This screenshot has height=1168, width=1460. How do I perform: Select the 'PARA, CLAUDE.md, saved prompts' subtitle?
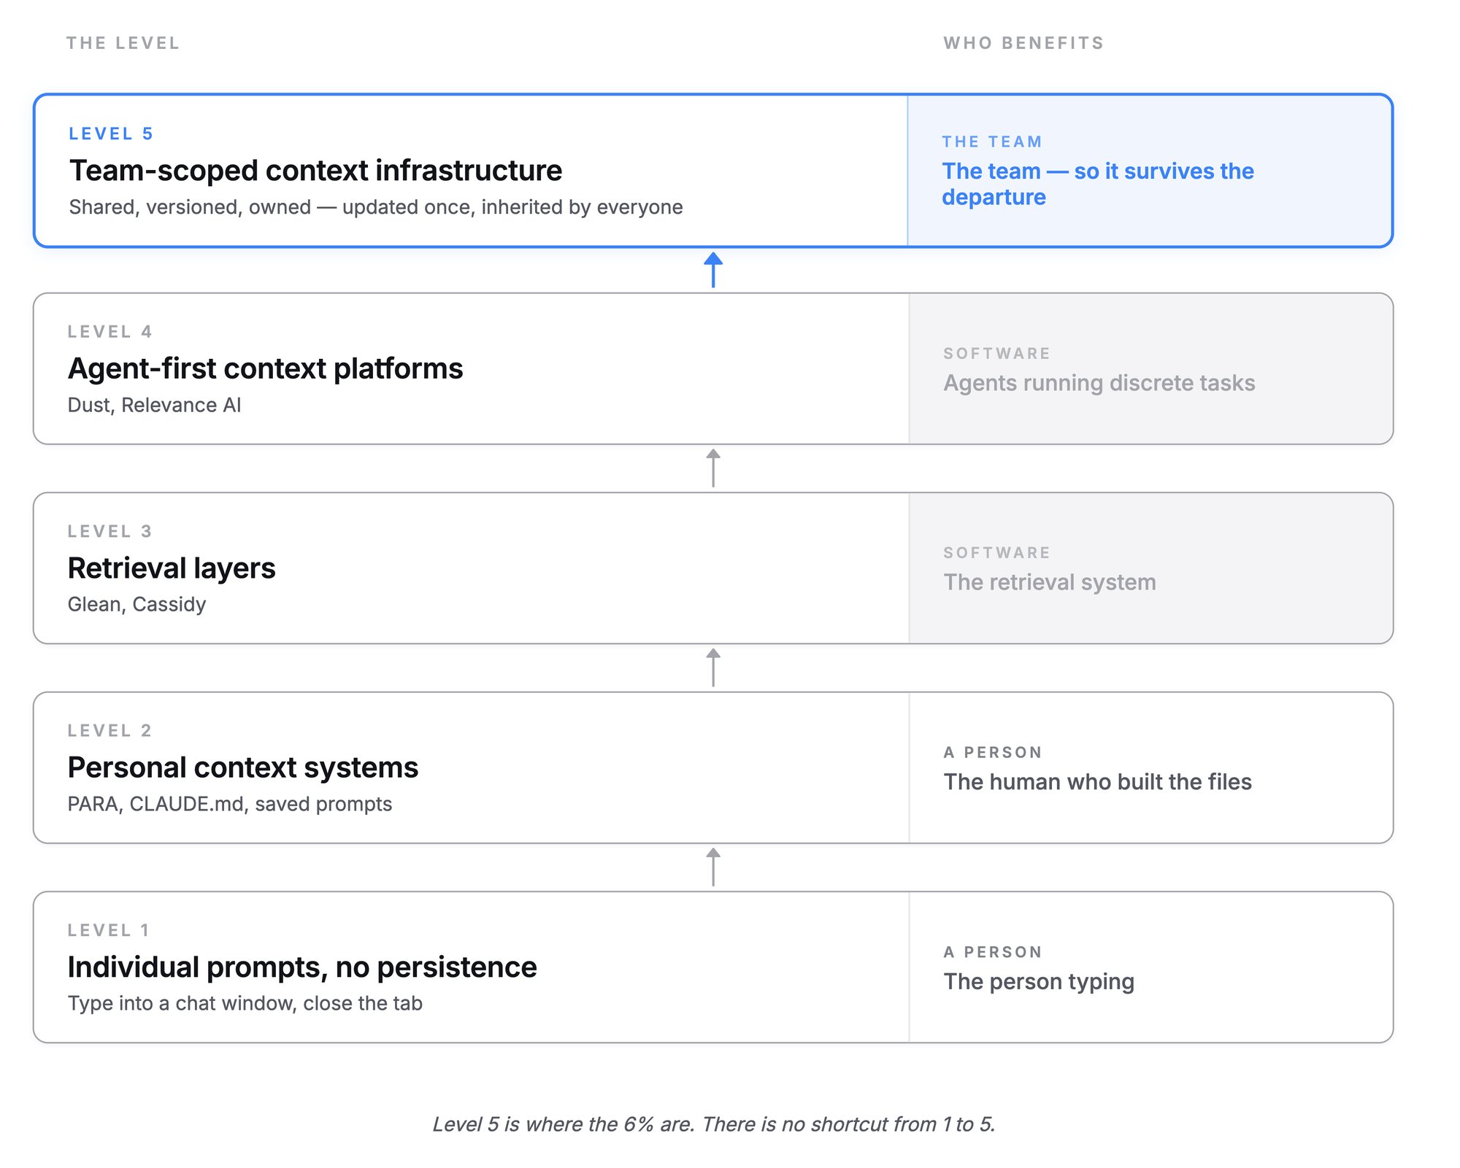230,804
